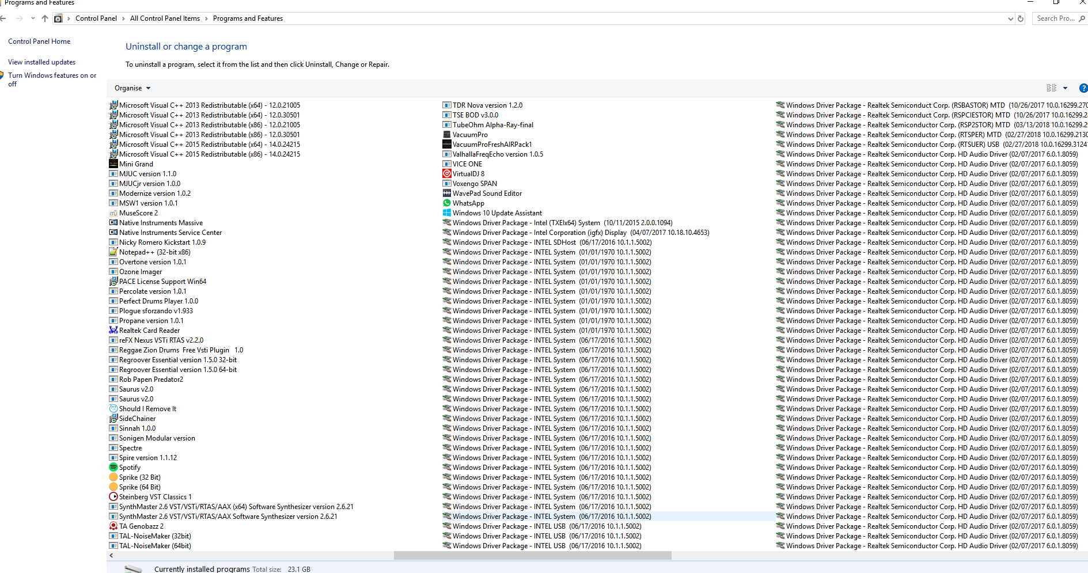Select Microsoft Visual C++ 2015 Redistributable (x64)
This screenshot has width=1088, height=573.
pyautogui.click(x=210, y=144)
